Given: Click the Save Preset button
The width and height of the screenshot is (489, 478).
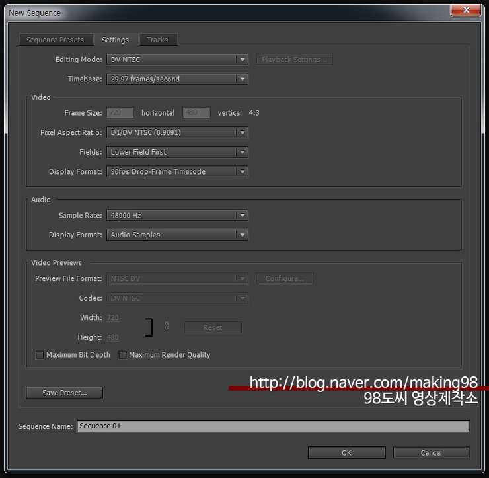Looking at the screenshot, I should (x=65, y=393).
